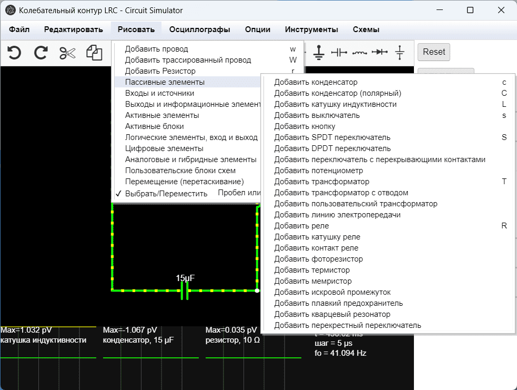The width and height of the screenshot is (517, 390).
Task: Choose Перемещение (перетаскивание) entry
Action: click(x=188, y=182)
